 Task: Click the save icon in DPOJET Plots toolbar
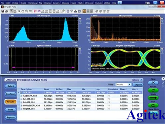coord(3,11)
